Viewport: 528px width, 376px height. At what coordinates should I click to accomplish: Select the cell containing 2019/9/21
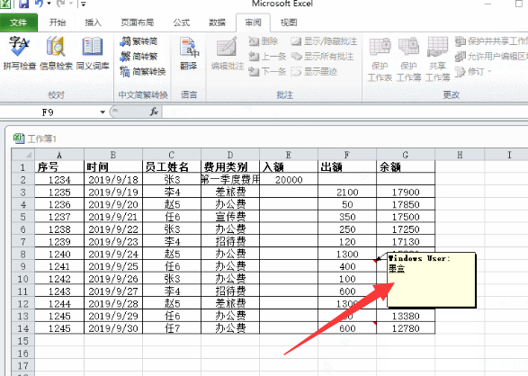[x=113, y=217]
